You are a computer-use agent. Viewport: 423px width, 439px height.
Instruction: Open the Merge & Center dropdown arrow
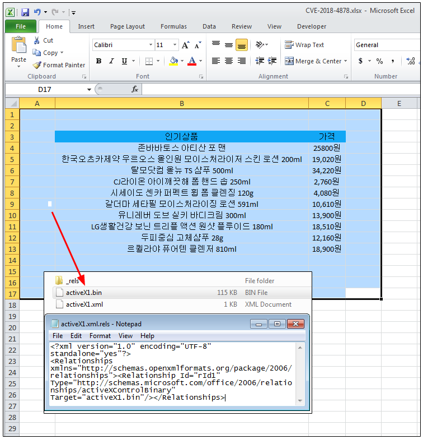346,61
